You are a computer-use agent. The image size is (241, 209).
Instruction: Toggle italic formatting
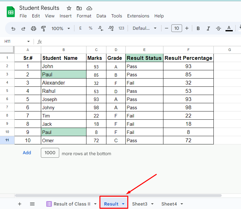click(x=208, y=28)
